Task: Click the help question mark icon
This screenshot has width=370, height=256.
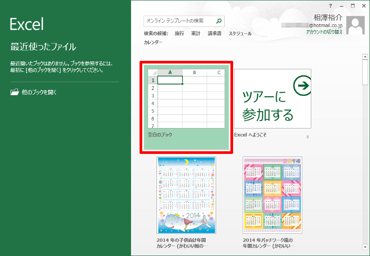Action: 330,6
